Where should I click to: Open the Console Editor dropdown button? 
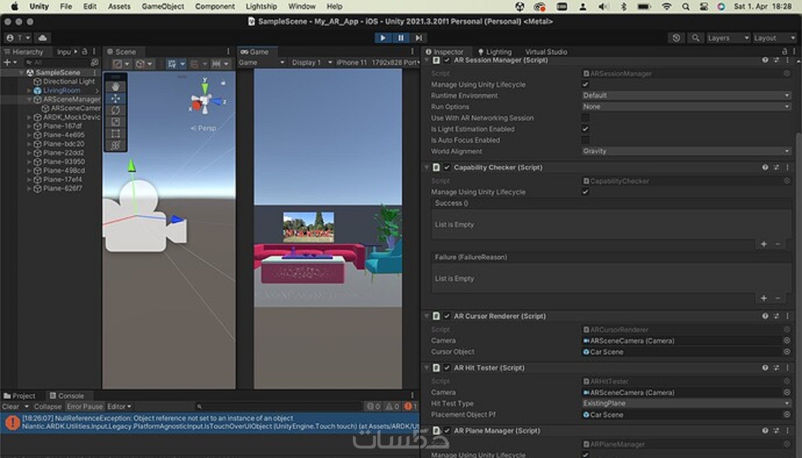coord(119,407)
